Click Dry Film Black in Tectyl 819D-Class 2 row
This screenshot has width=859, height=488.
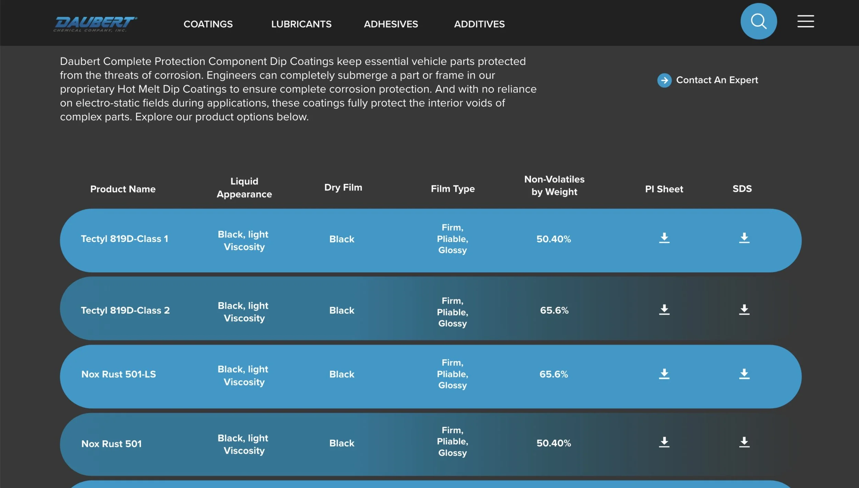342,310
